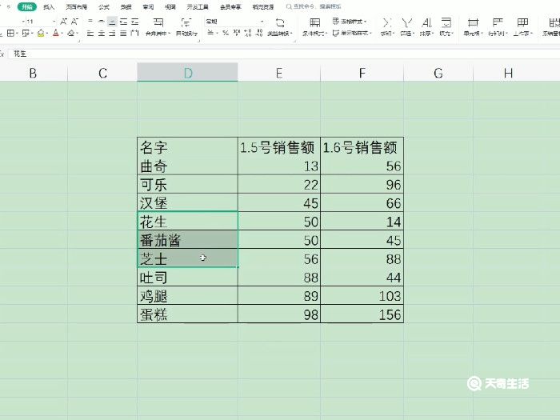The image size is (560, 420).
Task: Apply the red font color A
Action: 56,34
